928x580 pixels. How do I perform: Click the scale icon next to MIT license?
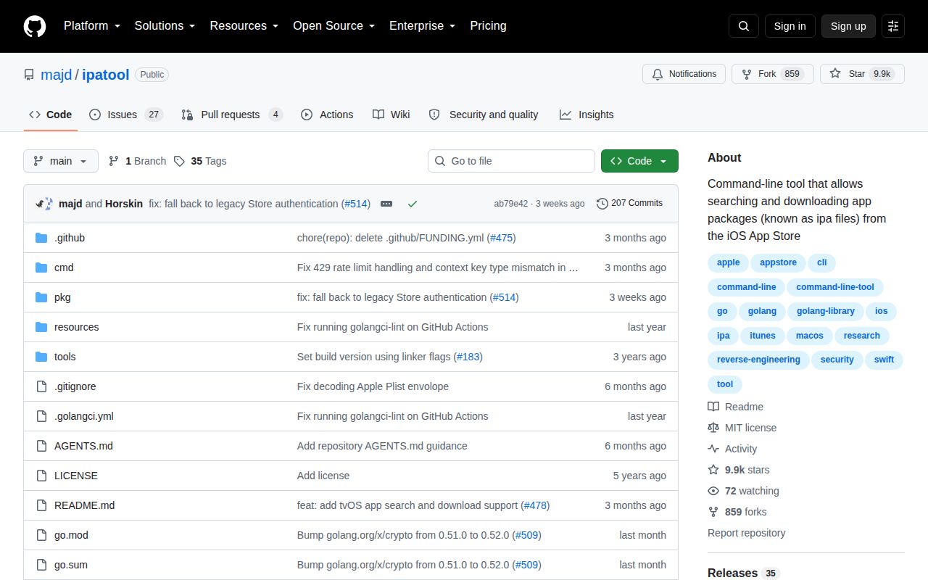pos(713,428)
